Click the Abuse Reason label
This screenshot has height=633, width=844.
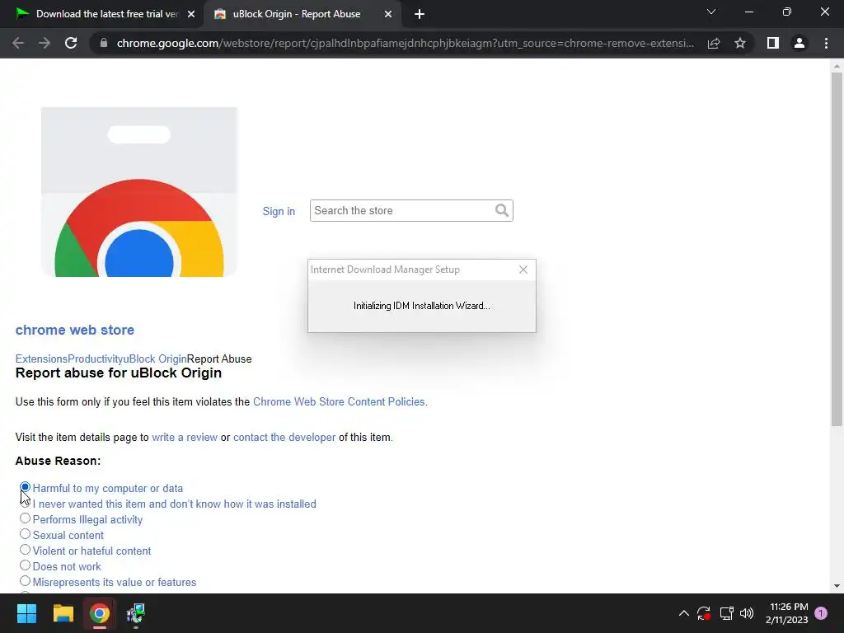(58, 462)
